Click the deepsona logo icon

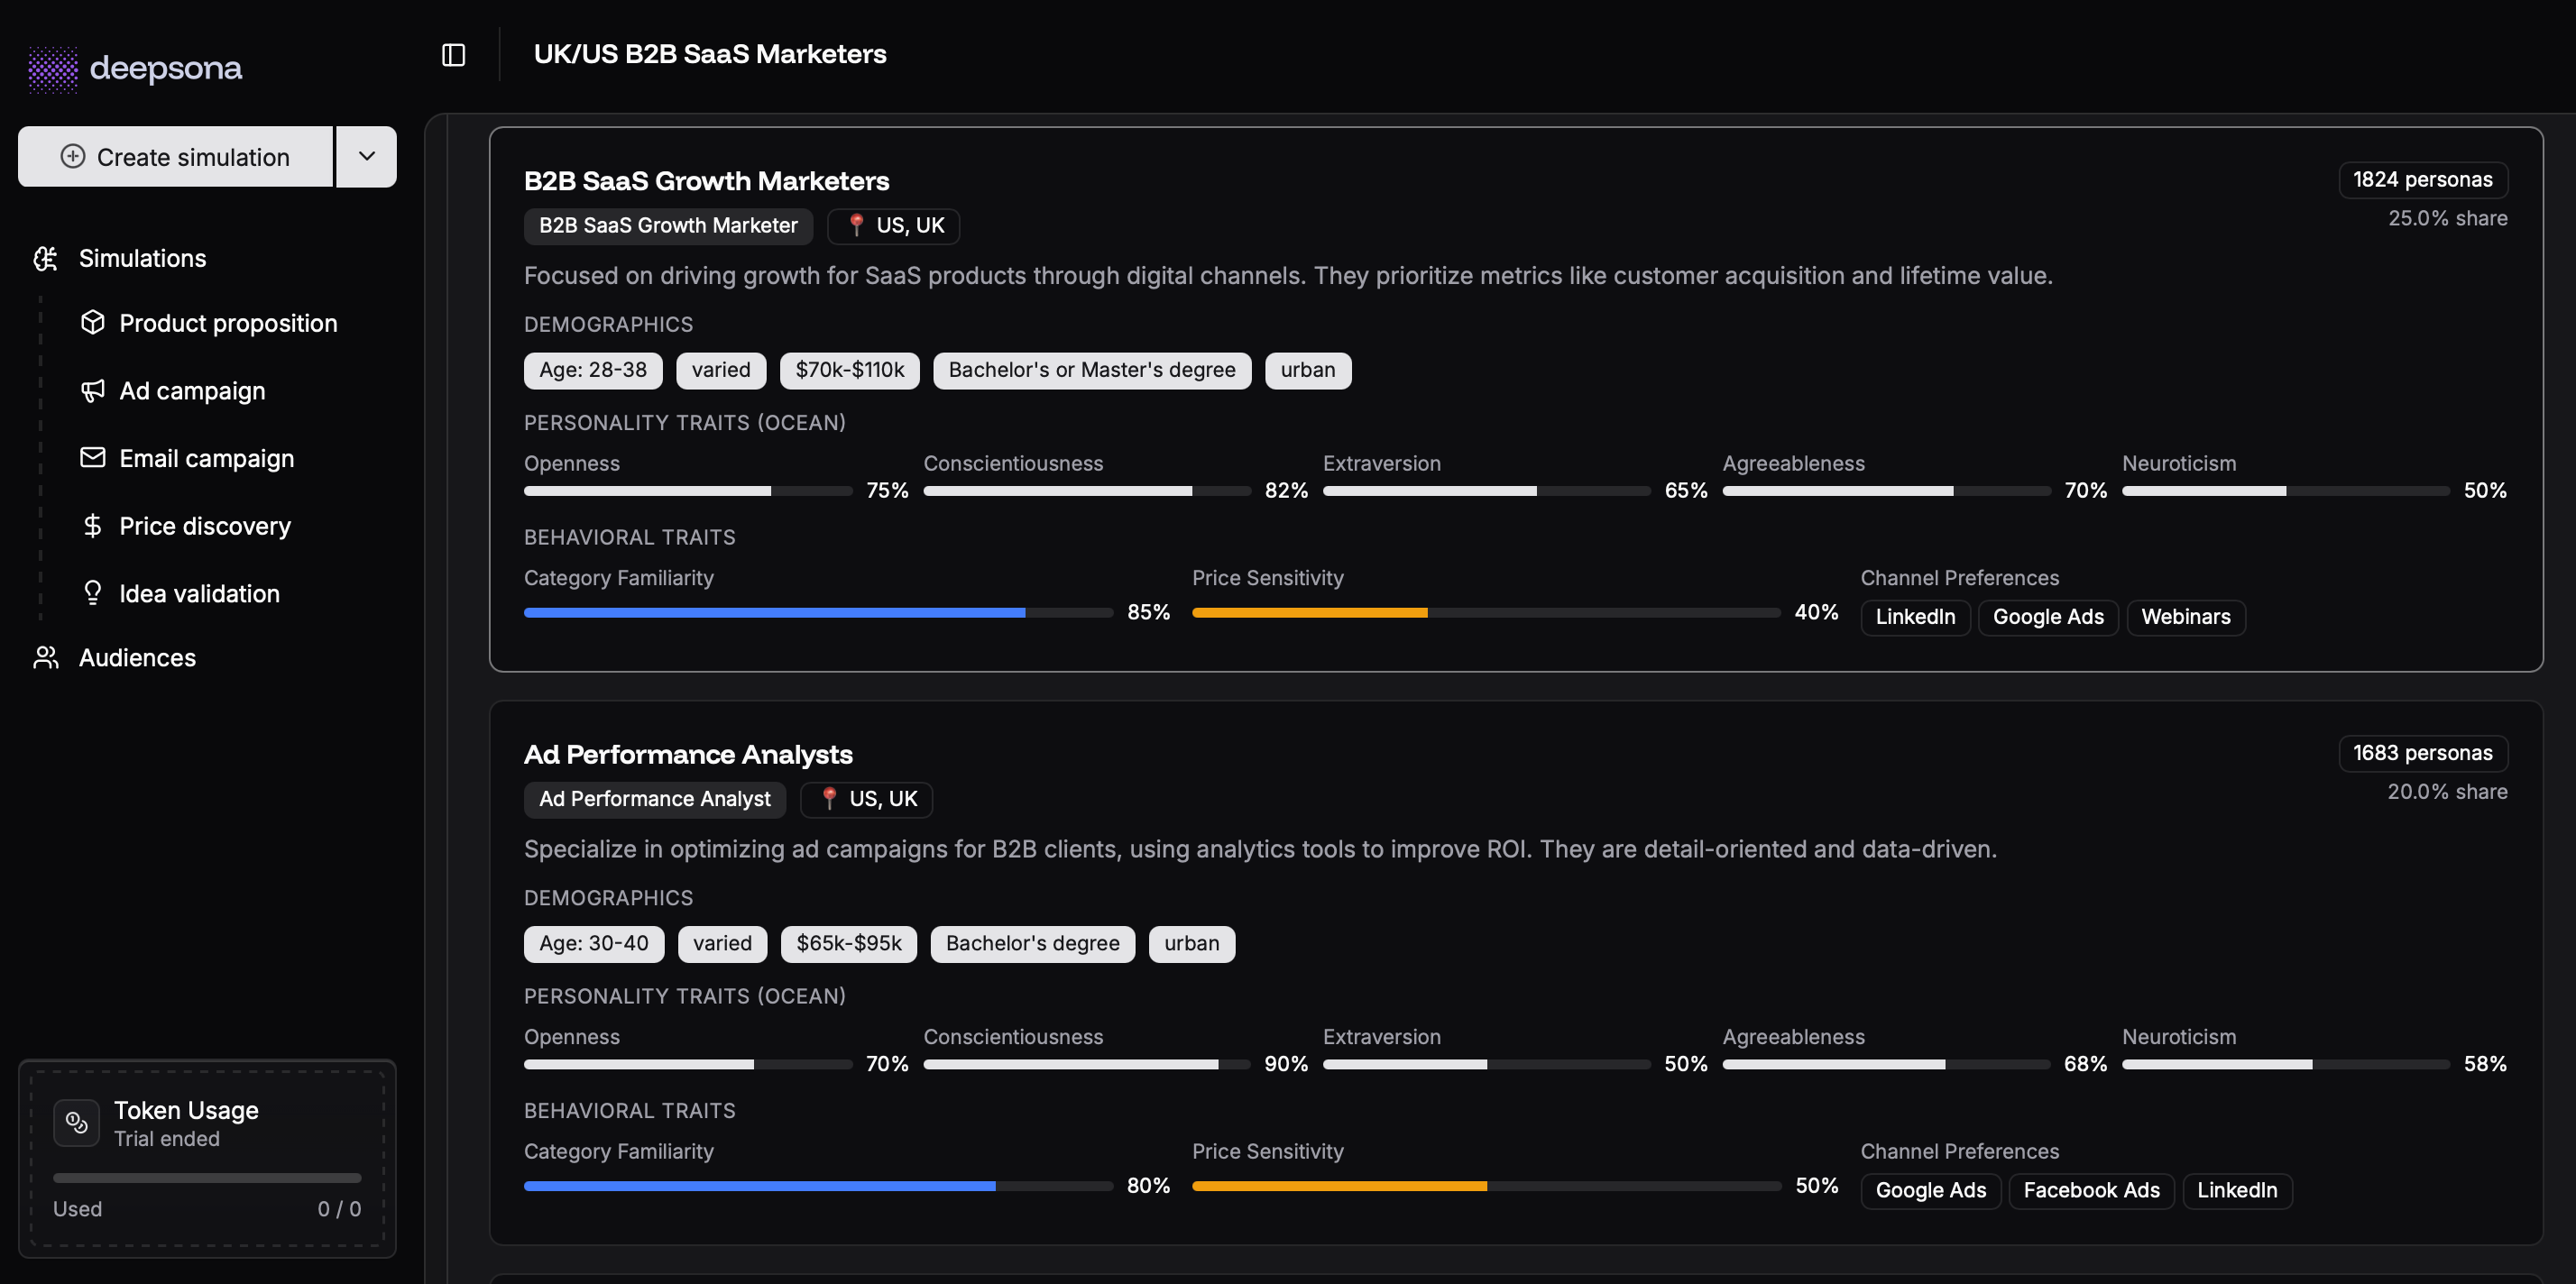(52, 69)
